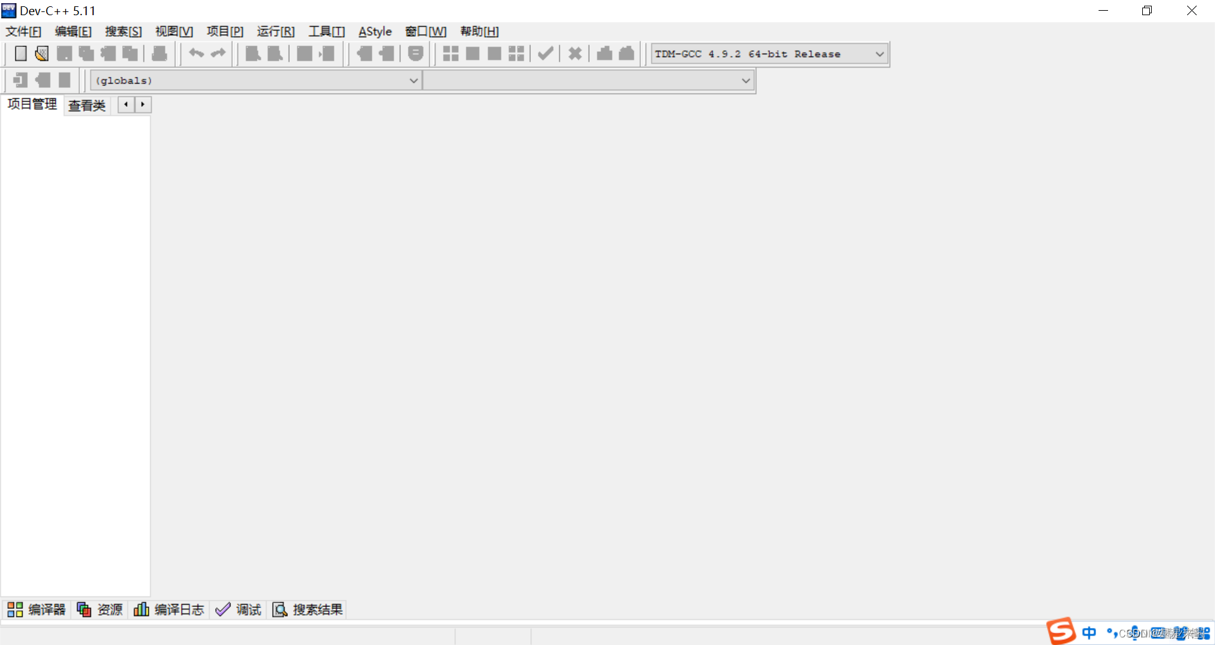The width and height of the screenshot is (1215, 645).
Task: Create a new source file icon
Action: [21, 54]
